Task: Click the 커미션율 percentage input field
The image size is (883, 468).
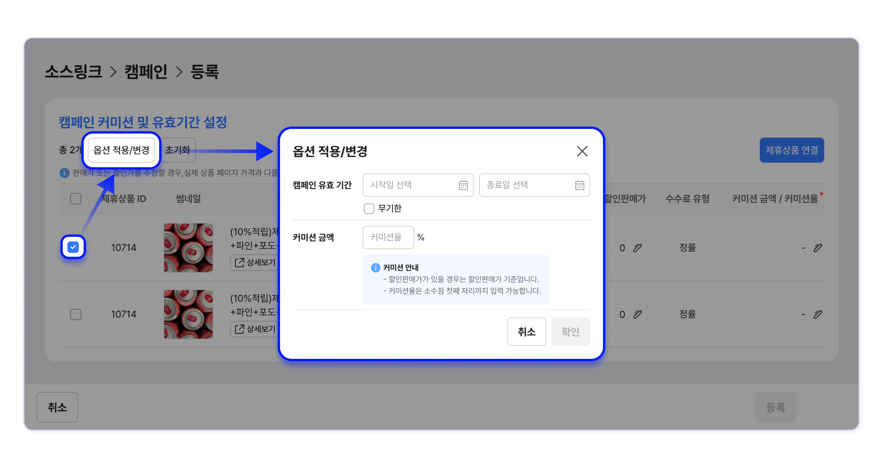Action: click(x=388, y=237)
